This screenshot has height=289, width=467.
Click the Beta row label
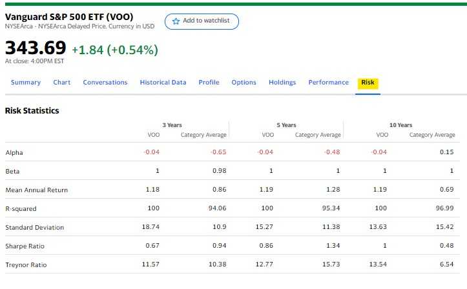click(12, 171)
